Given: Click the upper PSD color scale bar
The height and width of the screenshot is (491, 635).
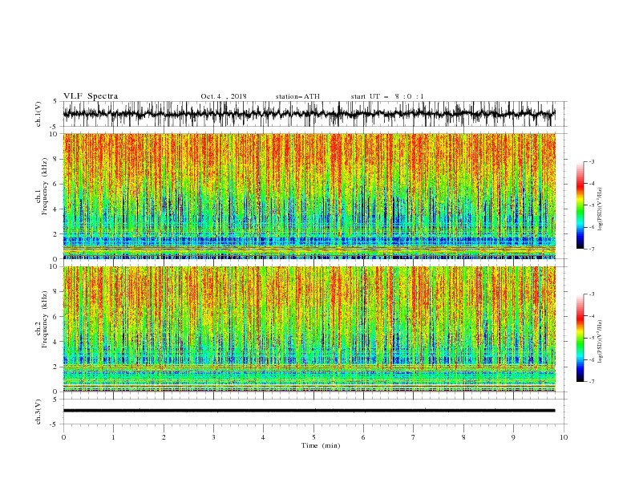Looking at the screenshot, I should pos(580,205).
